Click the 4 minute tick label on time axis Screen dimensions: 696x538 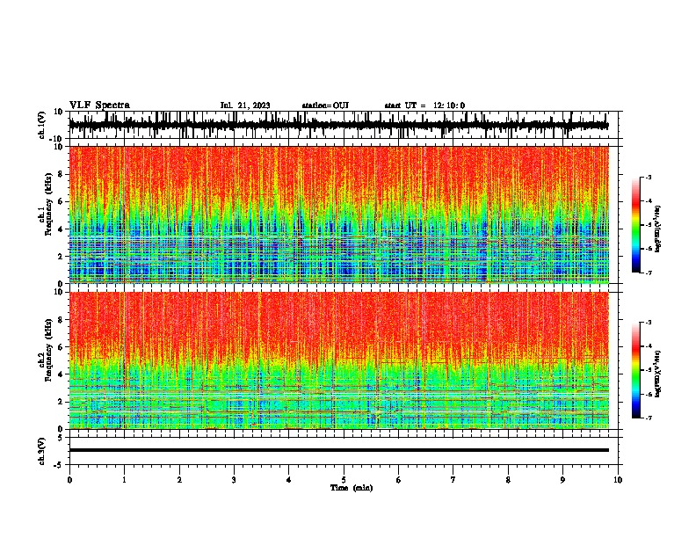(289, 480)
